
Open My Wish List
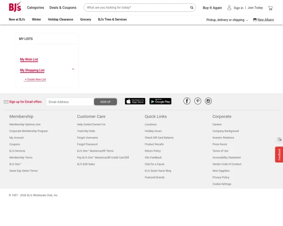point(29,59)
